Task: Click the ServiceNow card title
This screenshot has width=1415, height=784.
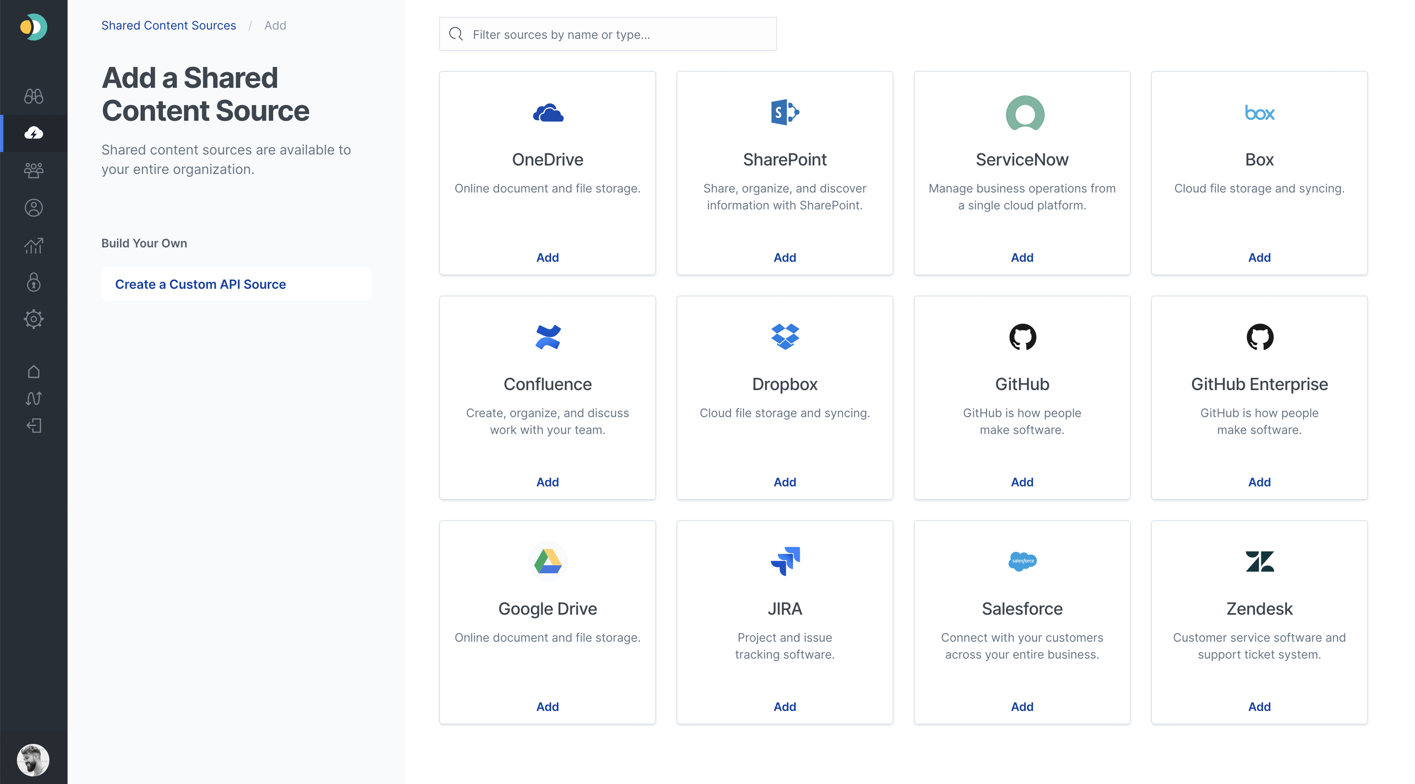Action: pos(1022,160)
